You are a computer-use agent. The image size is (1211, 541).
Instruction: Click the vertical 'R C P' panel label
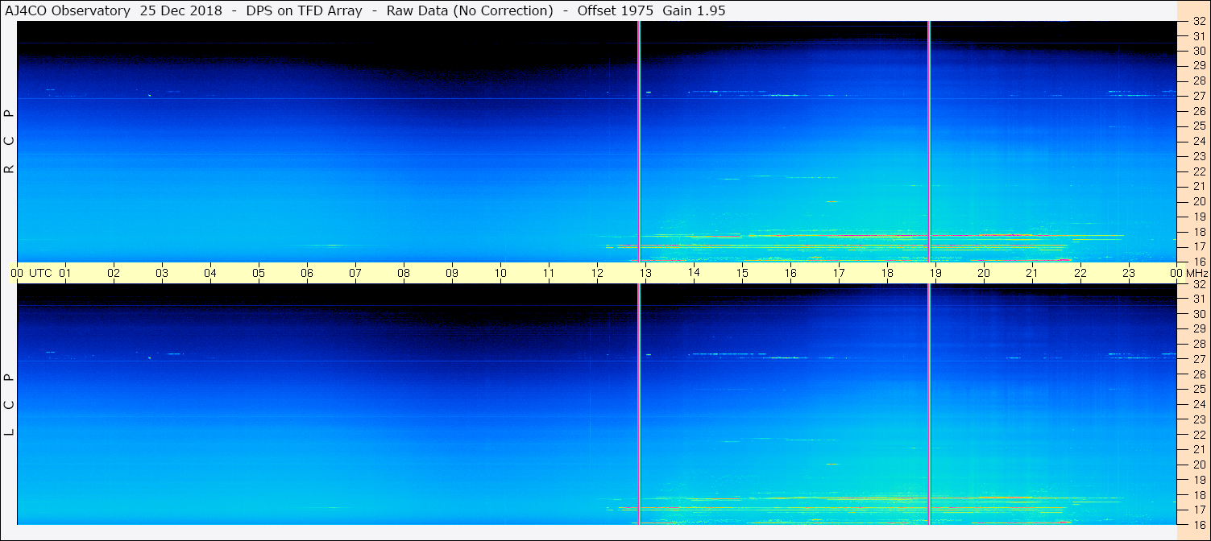9,142
